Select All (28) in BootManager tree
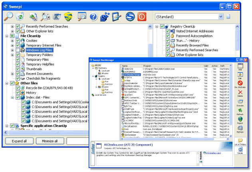Viewport: 252px width, 172px height. tap(97, 65)
